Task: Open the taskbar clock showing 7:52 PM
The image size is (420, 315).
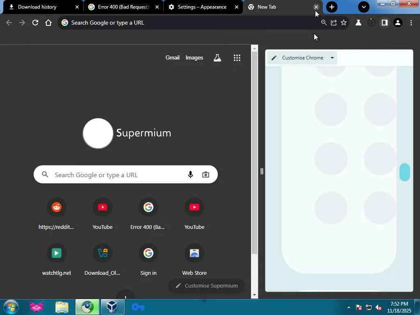Action: tap(399, 307)
